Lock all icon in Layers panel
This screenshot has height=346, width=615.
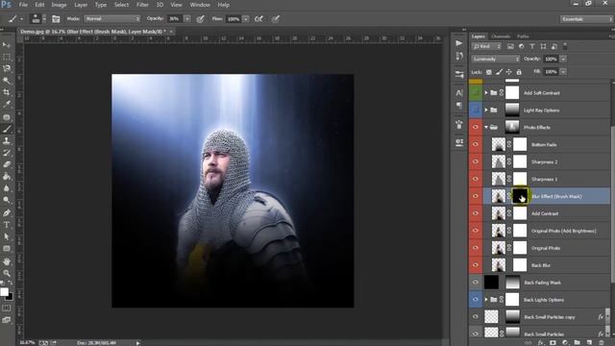519,72
